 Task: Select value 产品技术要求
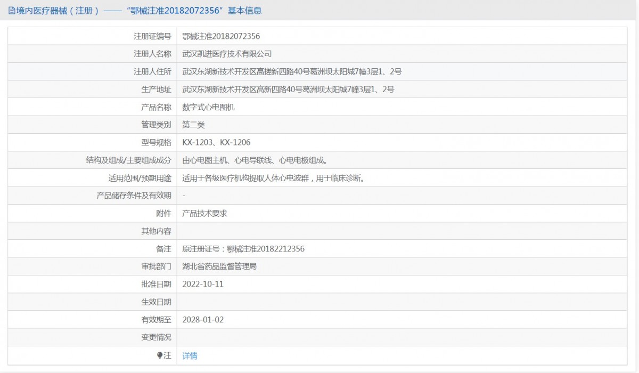(x=204, y=213)
